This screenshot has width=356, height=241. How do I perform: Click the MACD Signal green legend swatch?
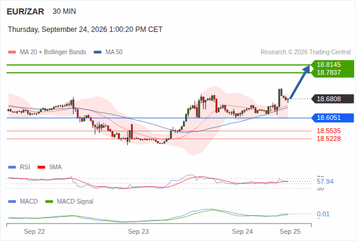pos(49,202)
